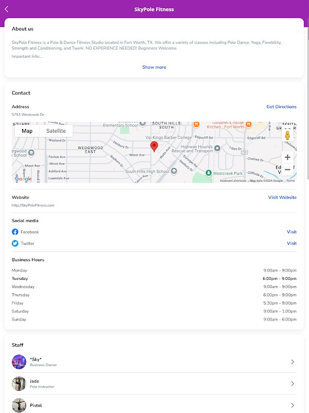This screenshot has height=413, width=309.
Task: Click Visit Website link
Action: [282, 197]
